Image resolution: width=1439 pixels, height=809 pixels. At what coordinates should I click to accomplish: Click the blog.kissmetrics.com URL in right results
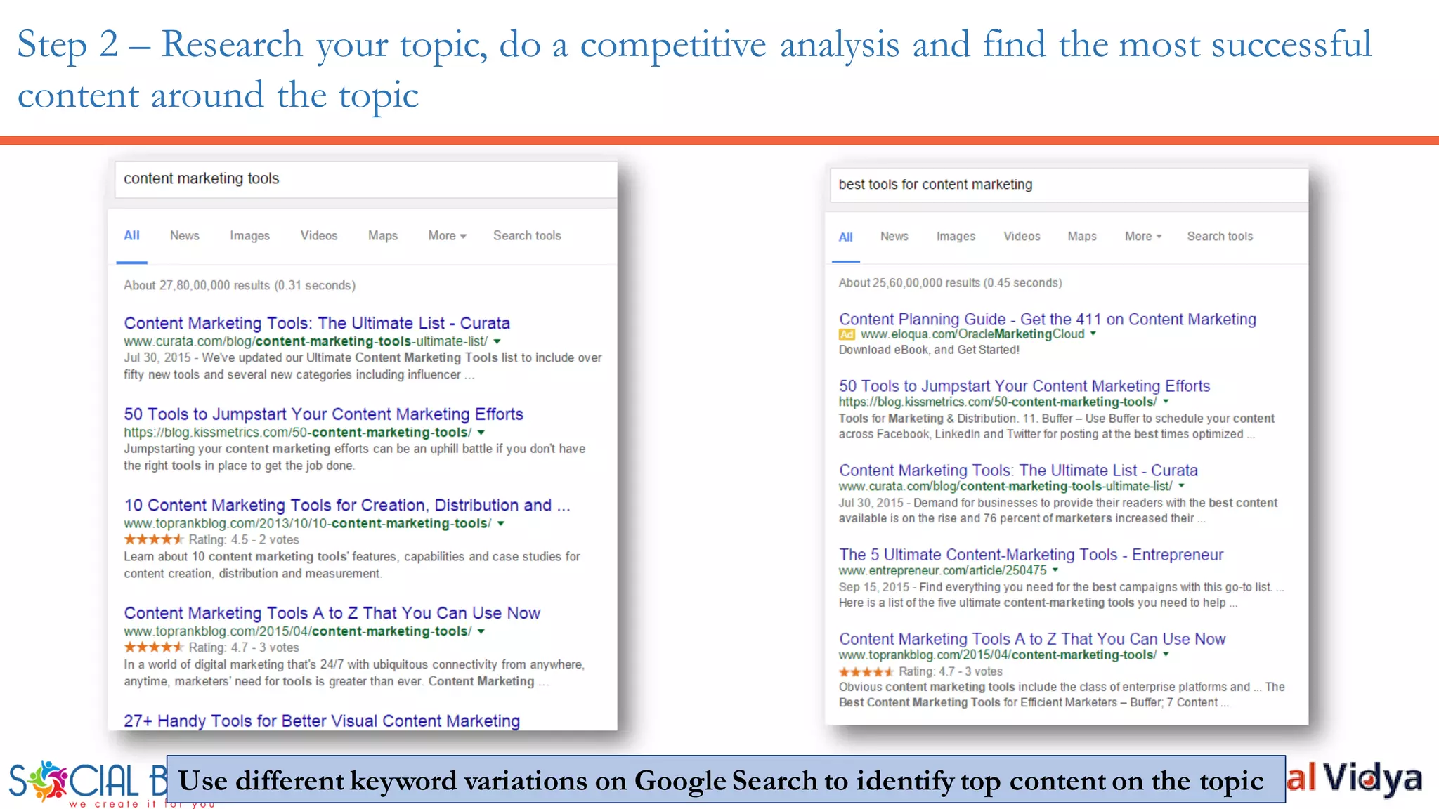point(998,402)
